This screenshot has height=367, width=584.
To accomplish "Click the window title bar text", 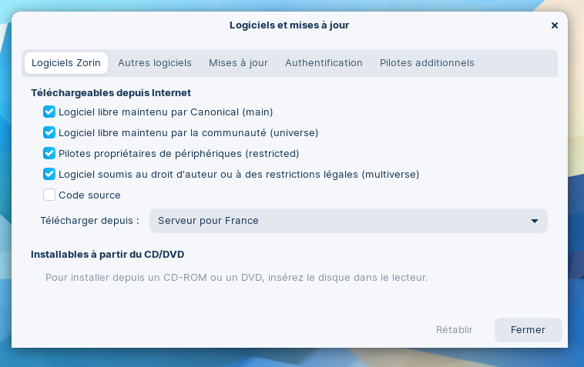I will (x=289, y=25).
